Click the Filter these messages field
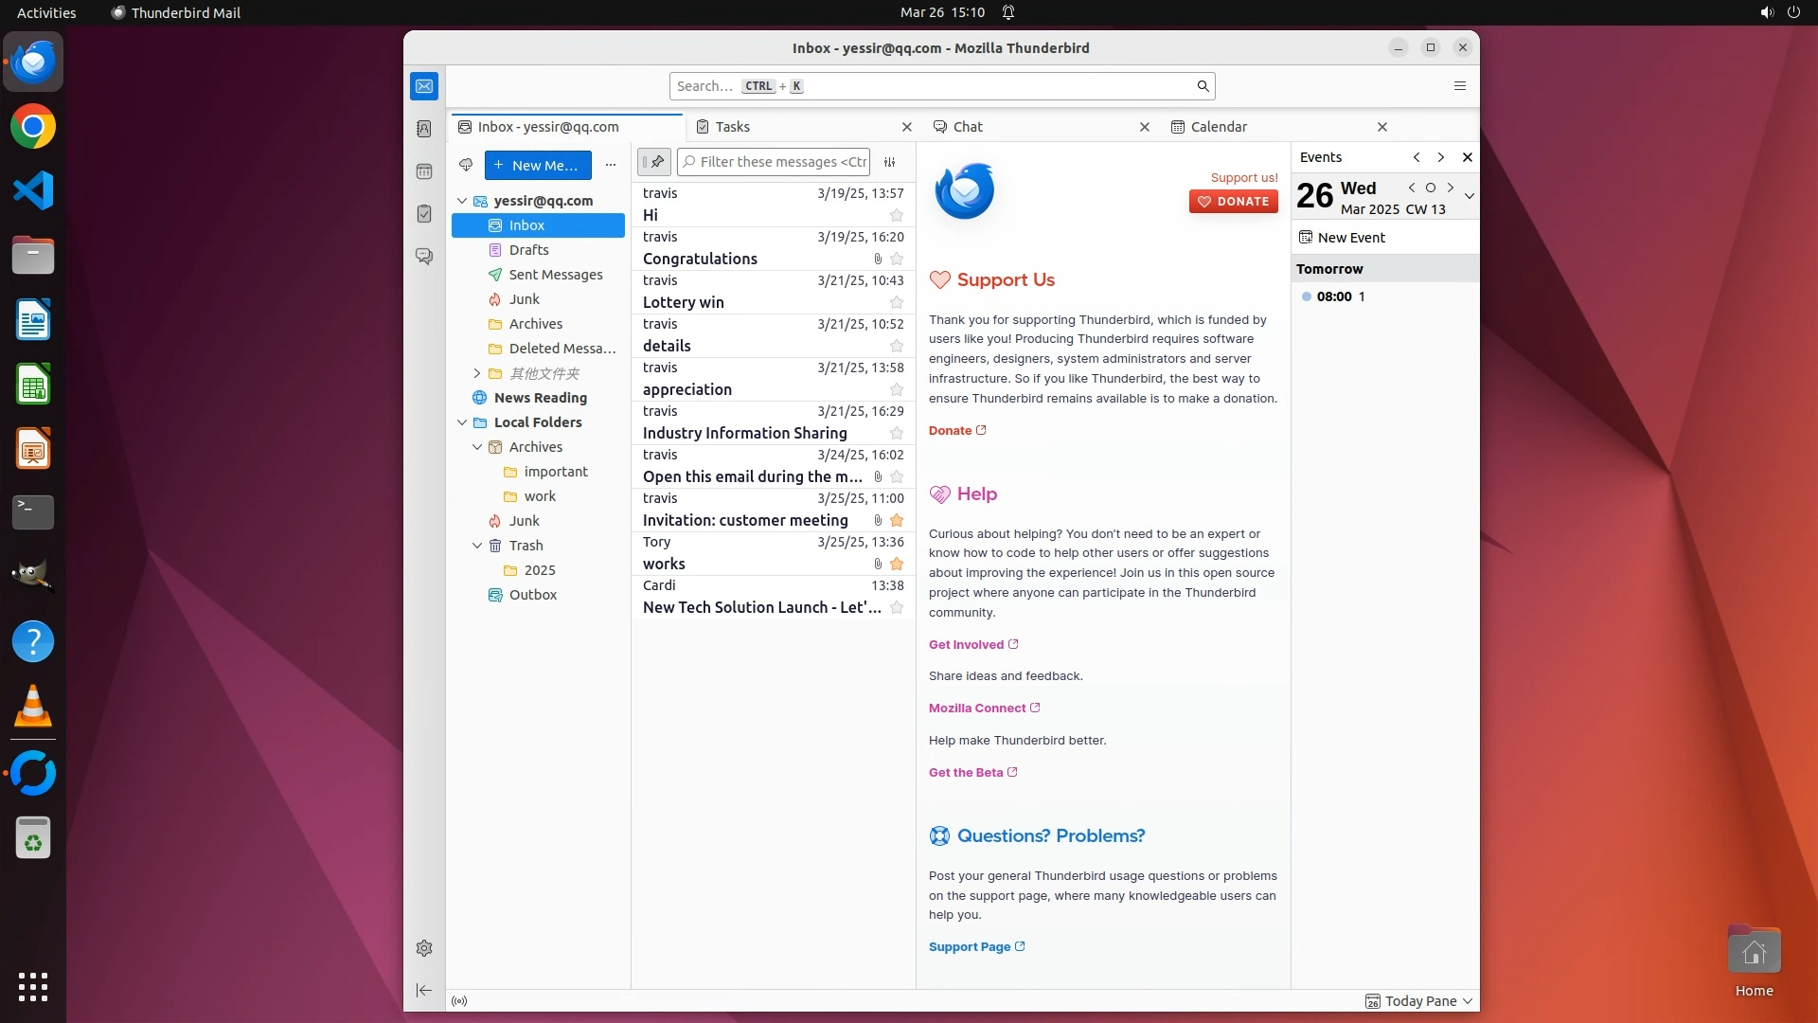Screen dimensions: 1818x1023 782,162
